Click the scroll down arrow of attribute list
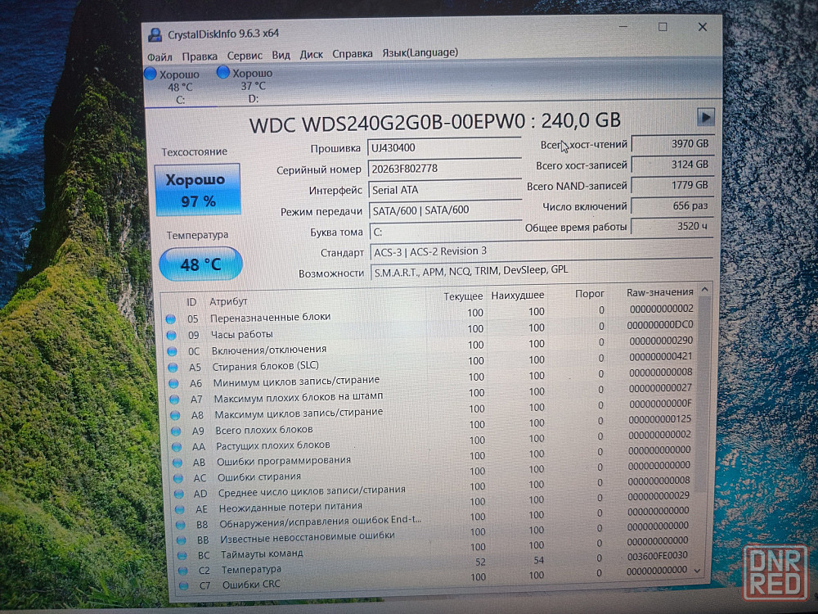The image size is (818, 614). [x=698, y=571]
